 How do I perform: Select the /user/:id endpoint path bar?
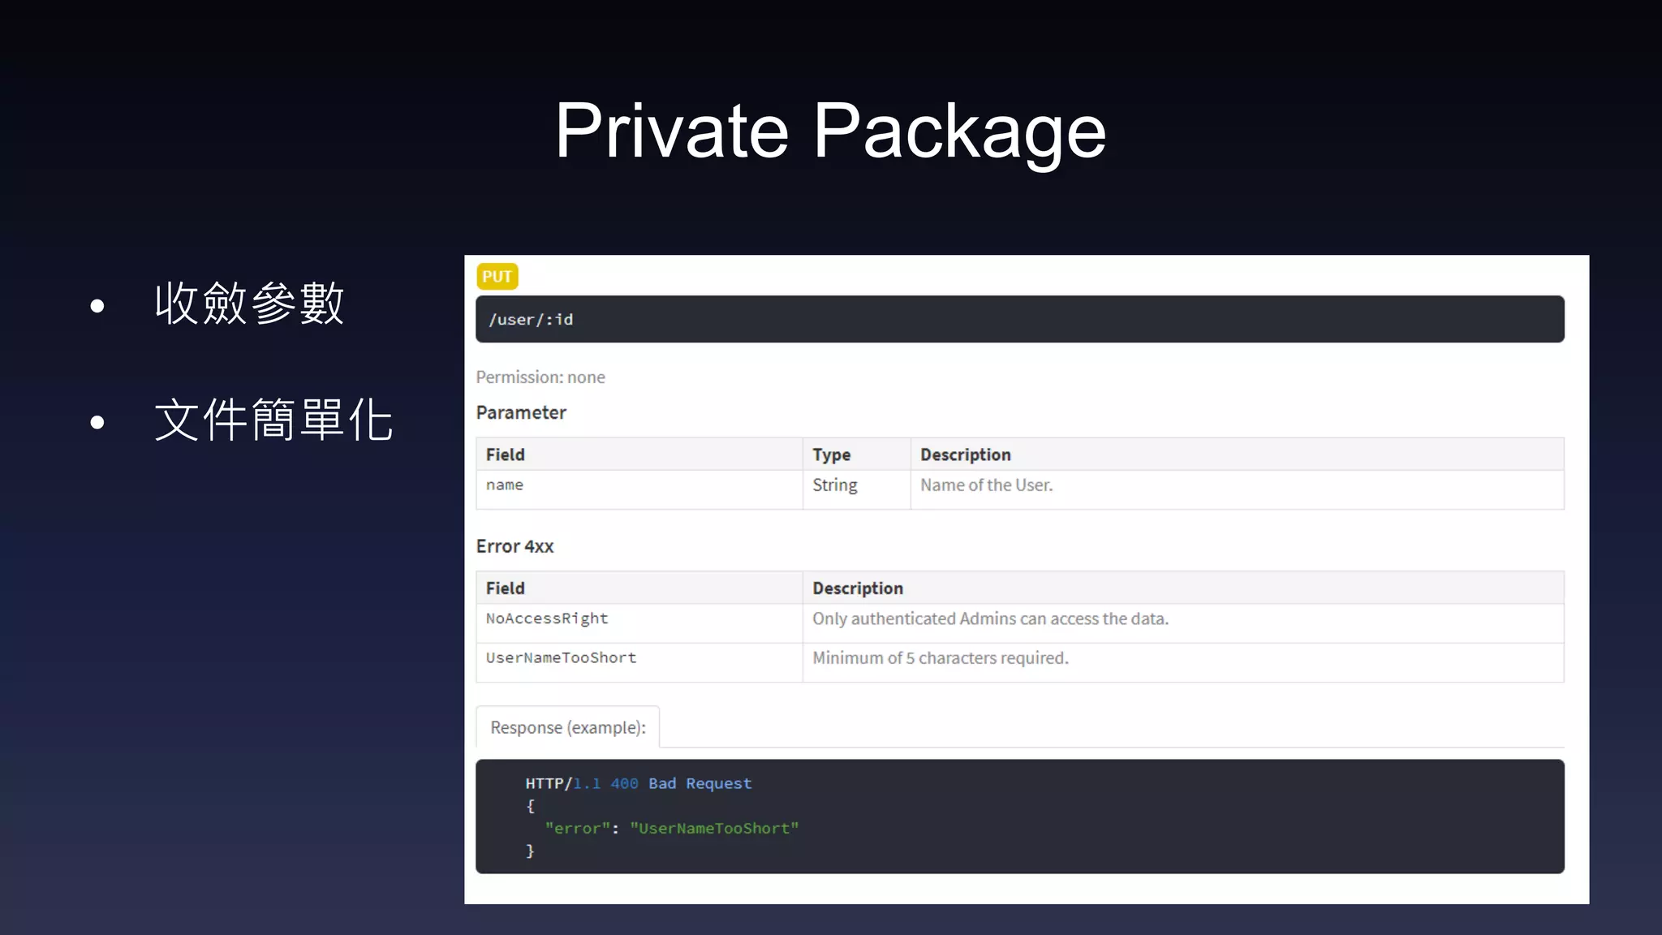point(1019,319)
